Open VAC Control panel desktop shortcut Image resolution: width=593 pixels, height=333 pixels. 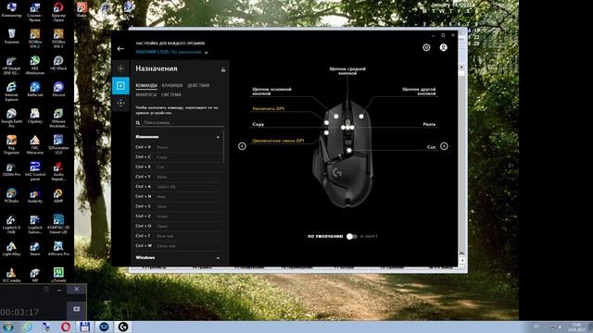[35, 170]
